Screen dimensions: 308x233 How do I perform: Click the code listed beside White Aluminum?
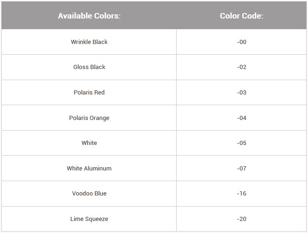[241, 169]
